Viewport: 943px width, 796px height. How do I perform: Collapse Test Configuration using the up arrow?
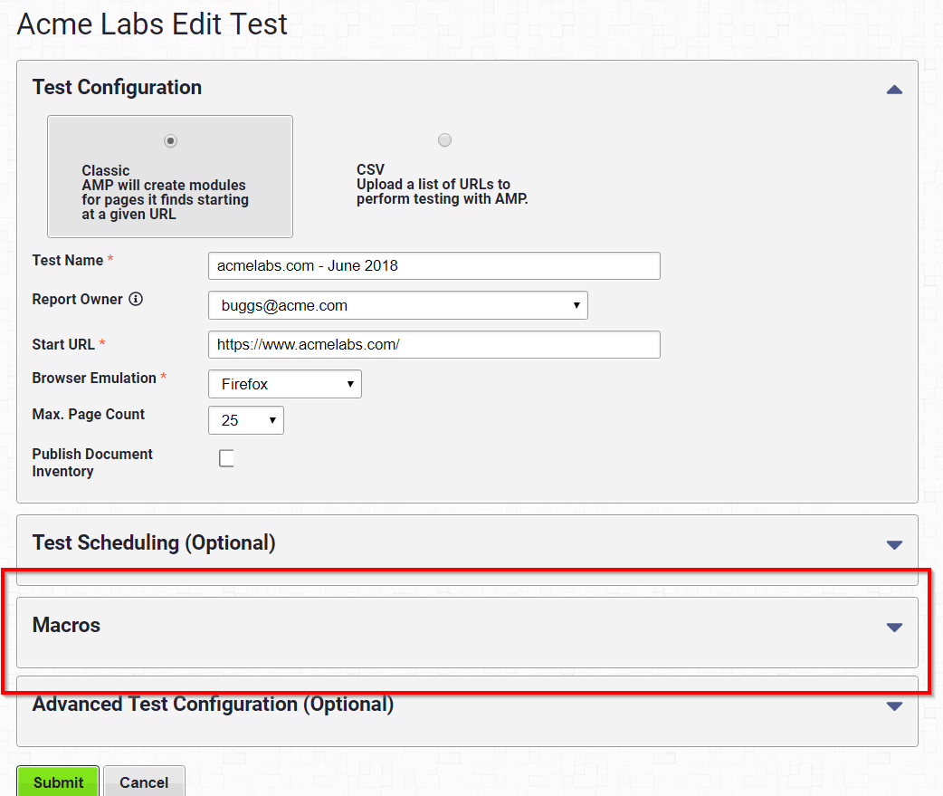pyautogui.click(x=894, y=90)
